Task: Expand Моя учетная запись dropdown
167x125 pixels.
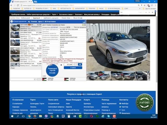Action: coord(92,15)
